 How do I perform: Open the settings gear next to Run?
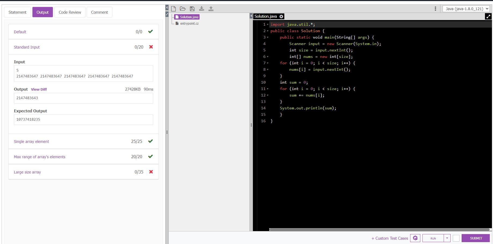click(x=415, y=238)
